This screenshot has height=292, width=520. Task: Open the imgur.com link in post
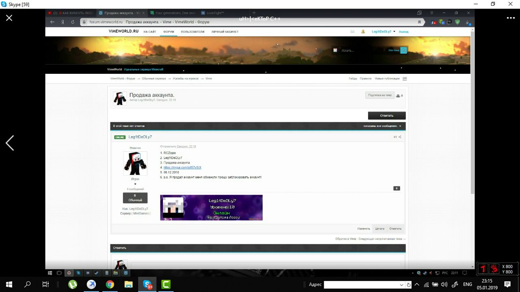pyautogui.click(x=182, y=167)
